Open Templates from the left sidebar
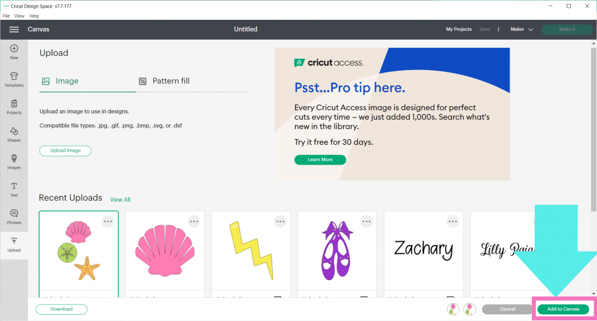 (x=14, y=80)
